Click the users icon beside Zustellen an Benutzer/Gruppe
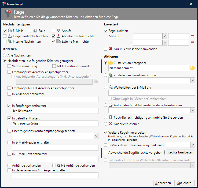This screenshot has width=198, height=188. coord(111,75)
